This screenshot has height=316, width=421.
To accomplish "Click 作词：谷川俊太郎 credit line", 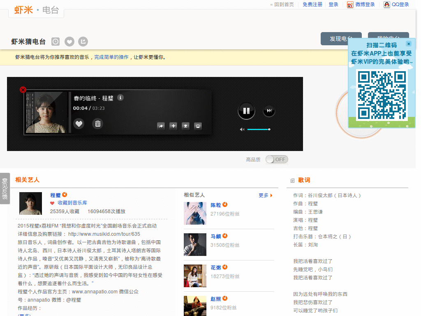I will [327, 195].
